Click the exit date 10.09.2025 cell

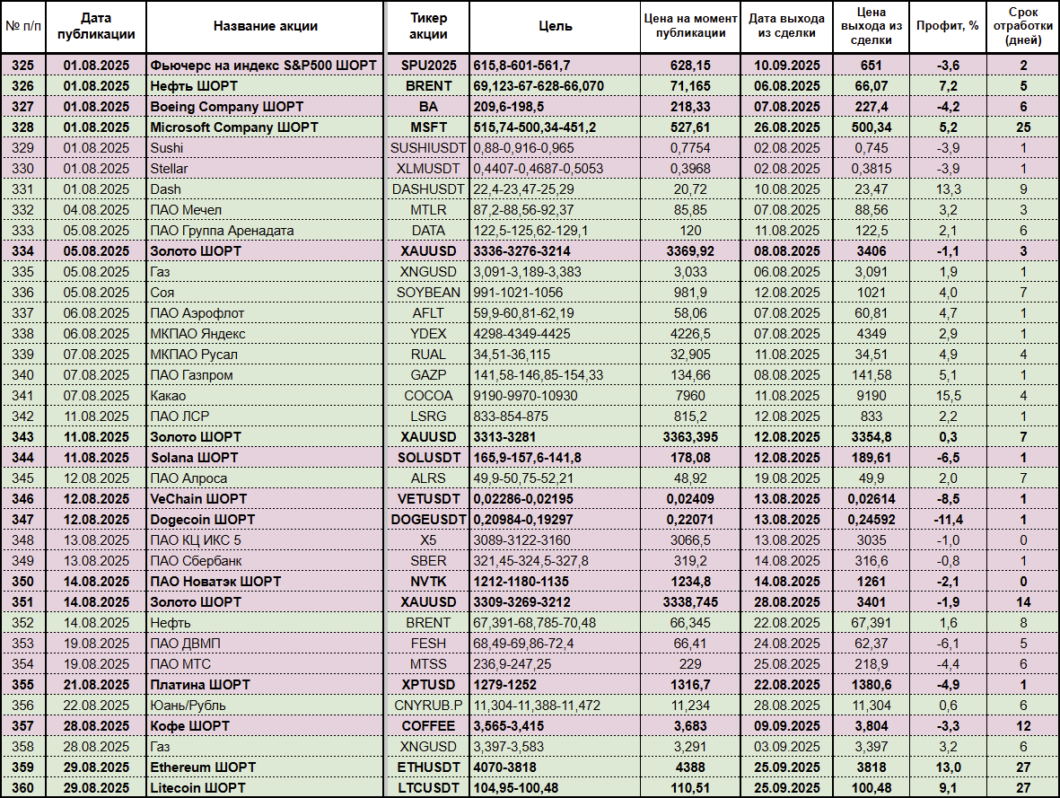click(785, 66)
